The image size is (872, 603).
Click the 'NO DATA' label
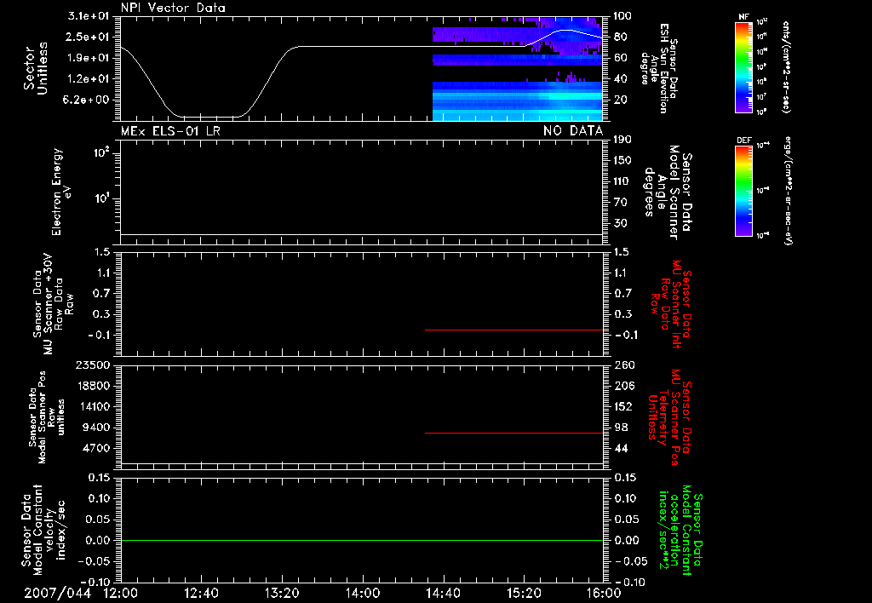tap(573, 131)
